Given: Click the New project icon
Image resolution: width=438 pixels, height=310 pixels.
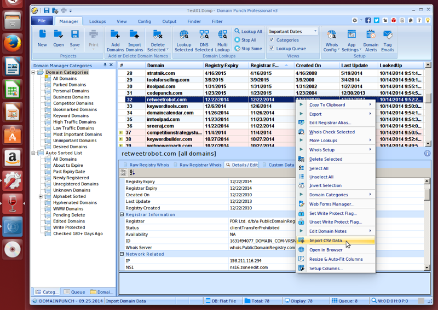Looking at the screenshot, I should (x=42, y=38).
